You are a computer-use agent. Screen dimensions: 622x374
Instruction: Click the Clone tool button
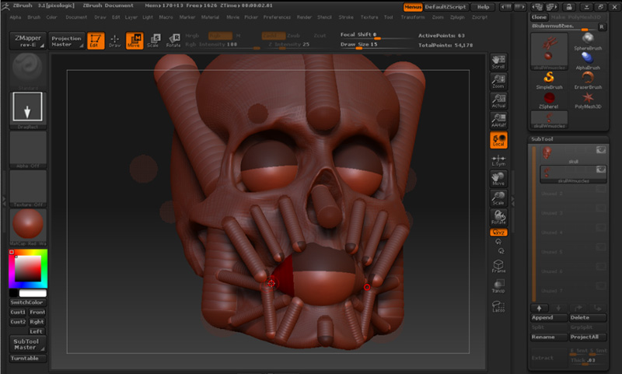click(539, 17)
